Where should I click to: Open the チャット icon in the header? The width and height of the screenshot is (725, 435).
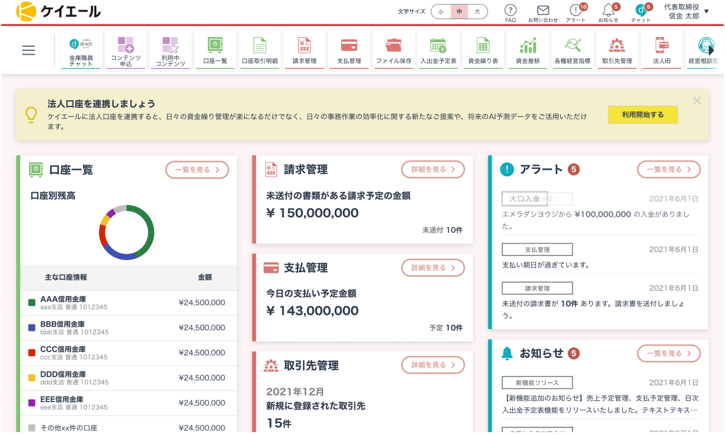(640, 10)
